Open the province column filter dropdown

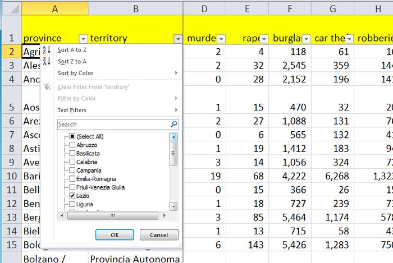pyautogui.click(x=83, y=39)
